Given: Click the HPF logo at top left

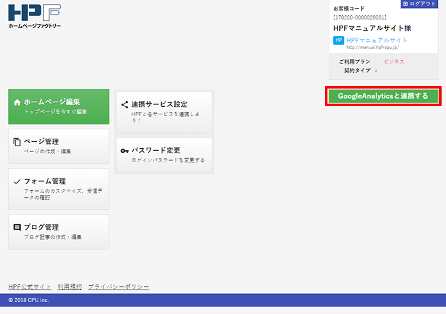Looking at the screenshot, I should pos(35,16).
